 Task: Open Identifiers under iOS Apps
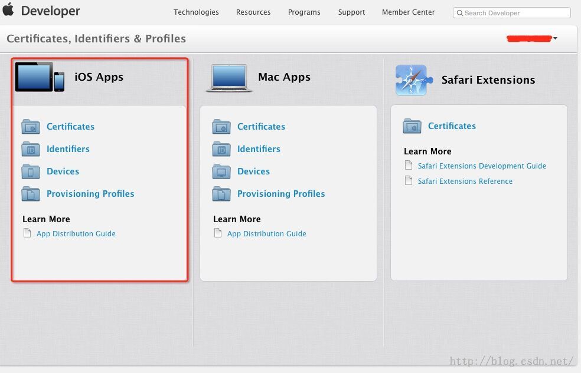click(68, 149)
